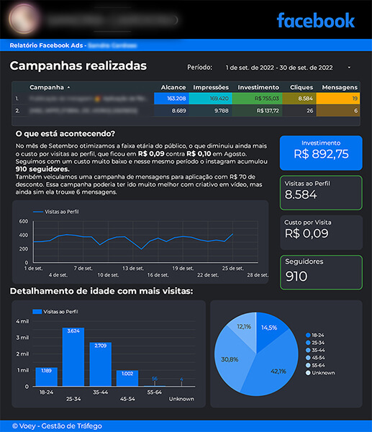Click the Alcance cell 163.208
Image resolution: width=372 pixels, height=432 pixels.
point(171,99)
